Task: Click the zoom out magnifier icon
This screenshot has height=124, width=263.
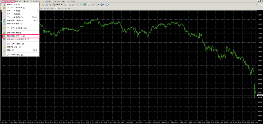Action: 81,5
